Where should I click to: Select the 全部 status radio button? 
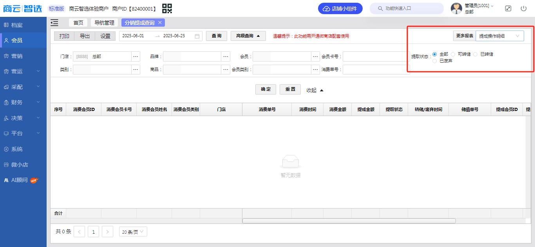tap(435, 54)
